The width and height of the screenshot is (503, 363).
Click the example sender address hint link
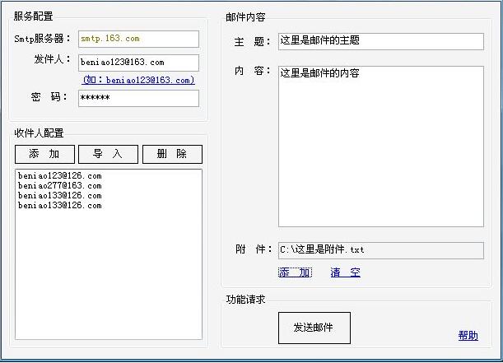(x=138, y=80)
